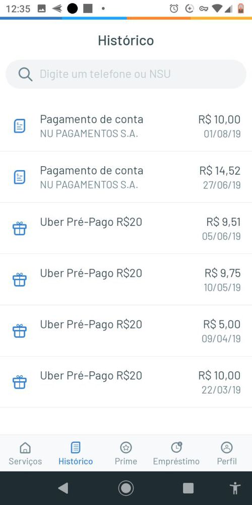Open the Serviços home tab
This screenshot has height=505, width=252.
pyautogui.click(x=25, y=453)
